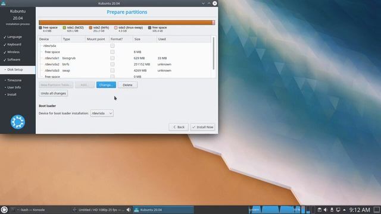
Task: Click the keep-below arrow in the title bar
Action: [x=203, y=4]
